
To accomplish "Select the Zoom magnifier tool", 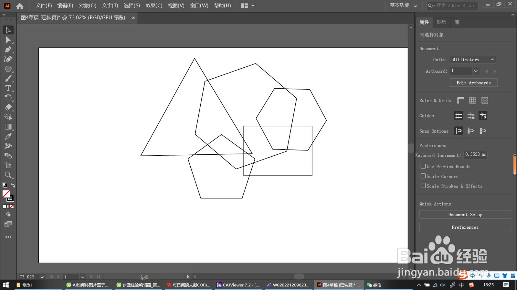I will pyautogui.click(x=8, y=175).
